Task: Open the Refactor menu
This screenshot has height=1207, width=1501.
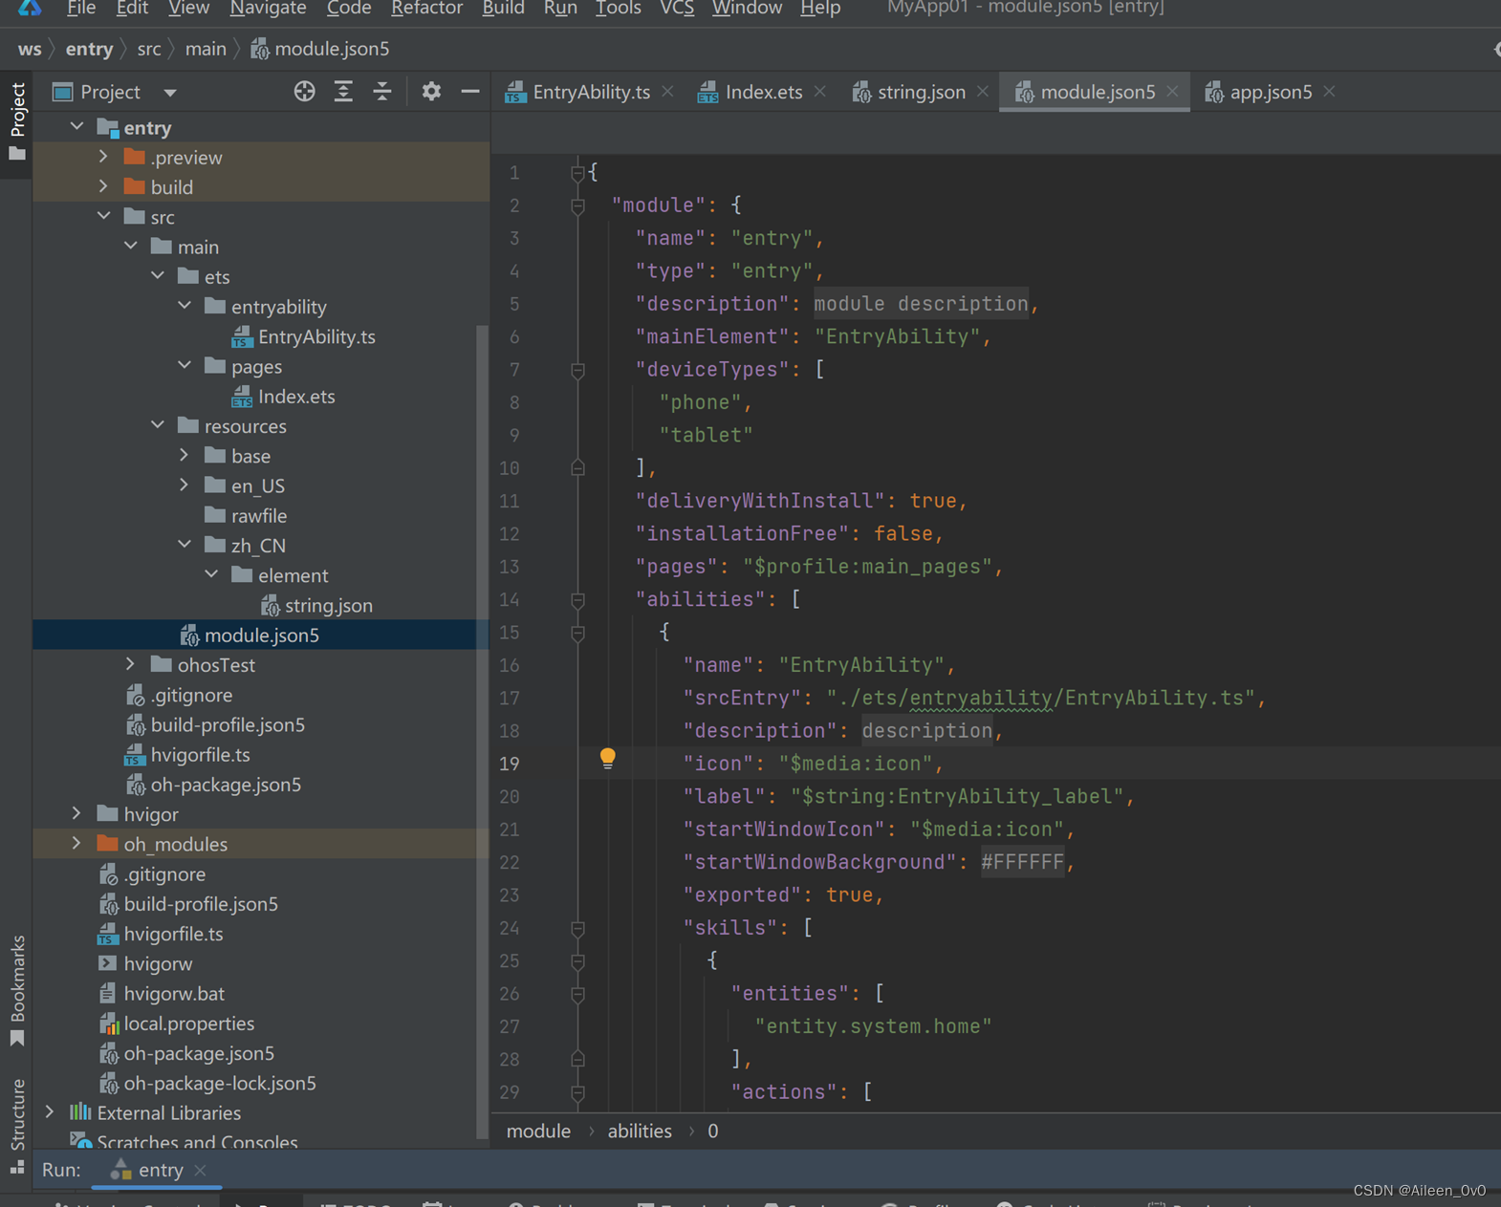Action: (x=426, y=9)
